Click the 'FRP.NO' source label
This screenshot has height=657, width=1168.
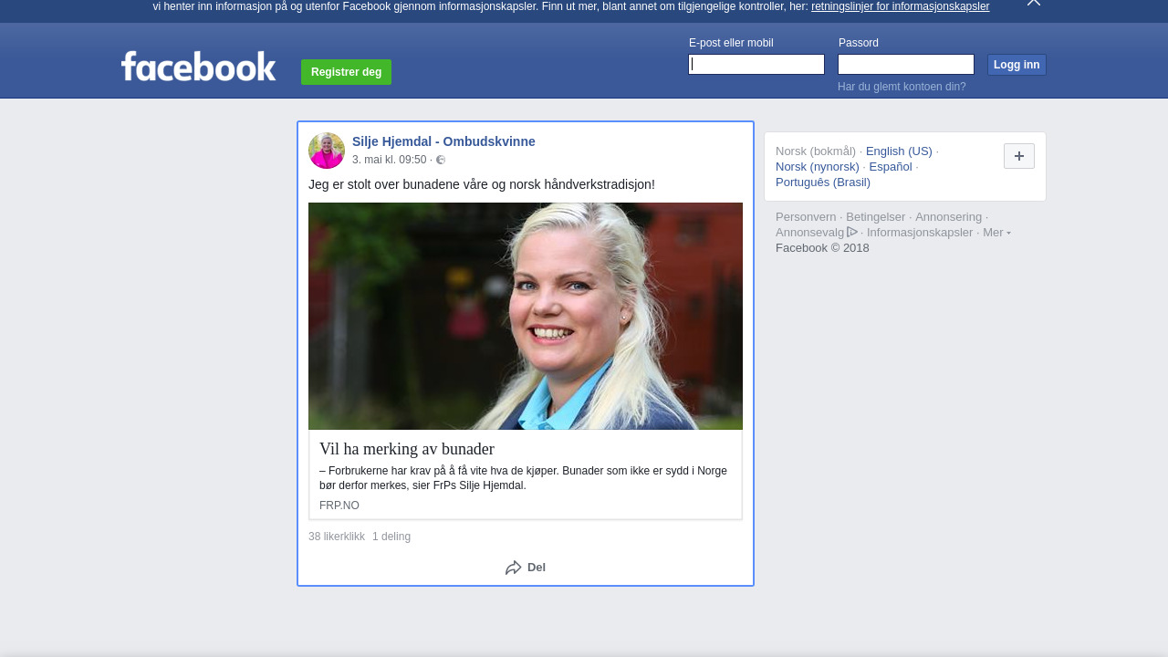pos(339,506)
